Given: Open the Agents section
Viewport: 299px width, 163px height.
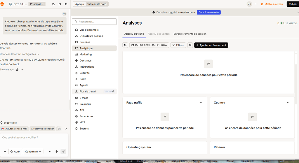Looking at the screenshot, I should pyautogui.click(x=94, y=85).
